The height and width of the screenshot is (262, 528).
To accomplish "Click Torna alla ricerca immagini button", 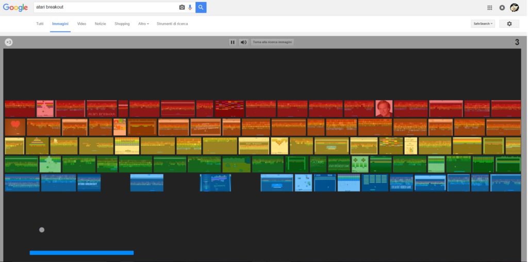I will pos(272,42).
